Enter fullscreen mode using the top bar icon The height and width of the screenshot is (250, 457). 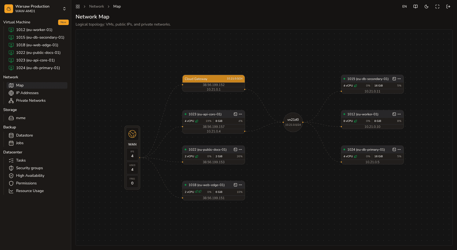tap(437, 7)
